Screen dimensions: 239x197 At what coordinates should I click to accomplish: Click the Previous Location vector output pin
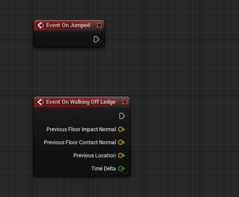point(121,156)
